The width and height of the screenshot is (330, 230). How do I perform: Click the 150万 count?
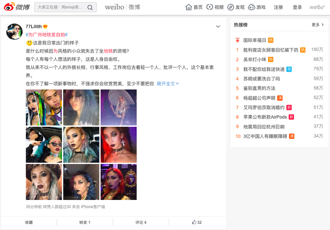point(317,49)
